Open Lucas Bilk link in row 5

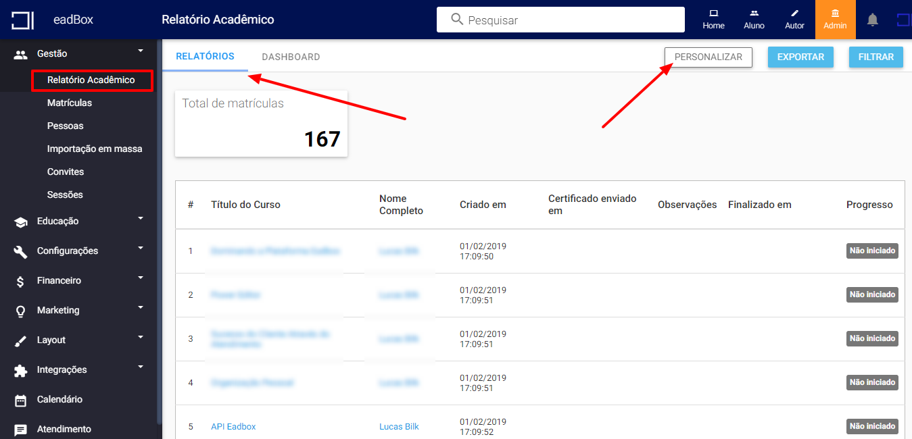(399, 427)
